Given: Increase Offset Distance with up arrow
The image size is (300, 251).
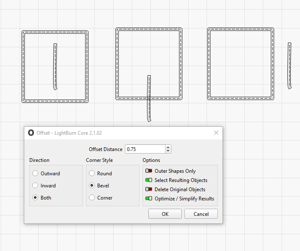Looking at the screenshot, I should click(168, 147).
